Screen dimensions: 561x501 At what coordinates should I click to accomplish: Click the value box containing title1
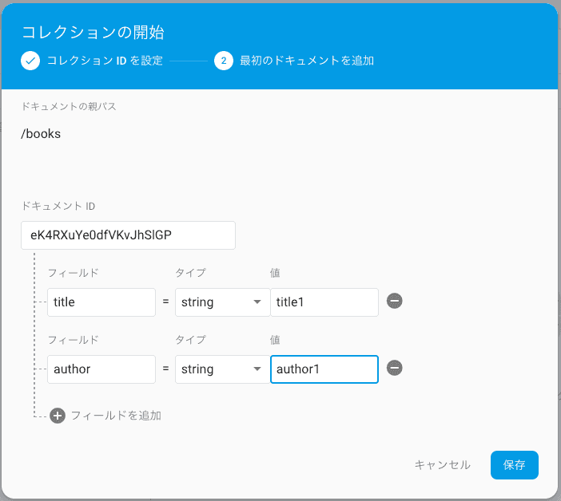tap(324, 302)
